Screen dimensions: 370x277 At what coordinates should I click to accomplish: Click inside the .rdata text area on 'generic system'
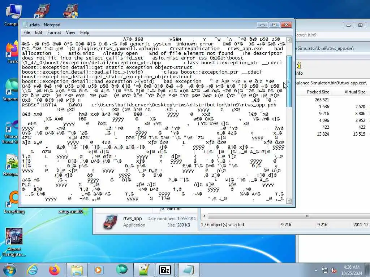click(150, 44)
